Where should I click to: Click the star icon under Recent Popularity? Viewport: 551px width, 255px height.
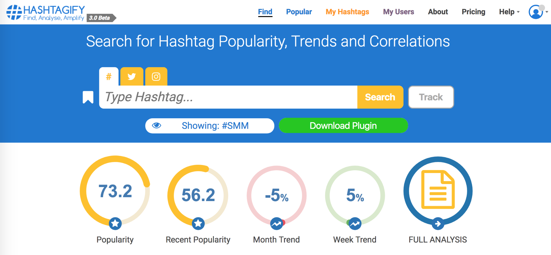point(198,224)
